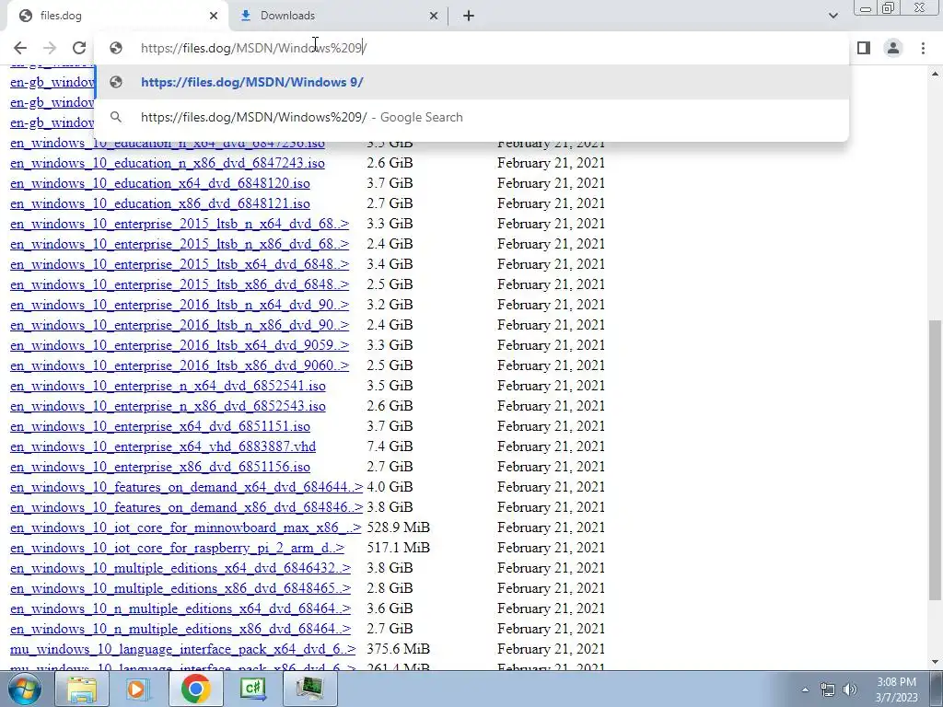Screen dimensions: 943x707
Task: Open enterprise_2015_ltsb_x86_dvd link
Action: point(180,284)
